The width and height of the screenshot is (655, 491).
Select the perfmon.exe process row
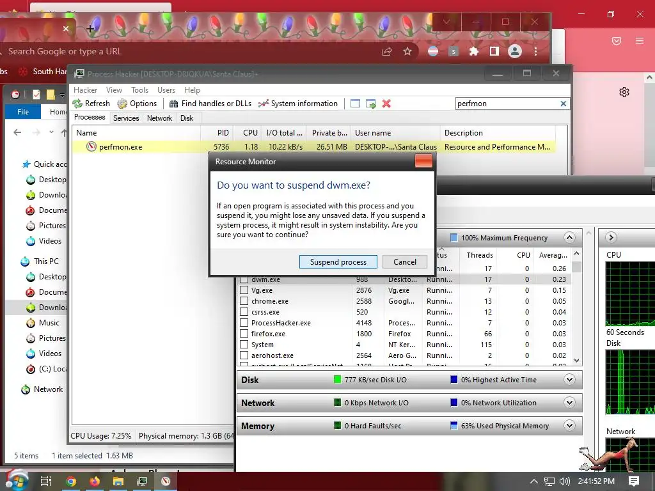313,147
